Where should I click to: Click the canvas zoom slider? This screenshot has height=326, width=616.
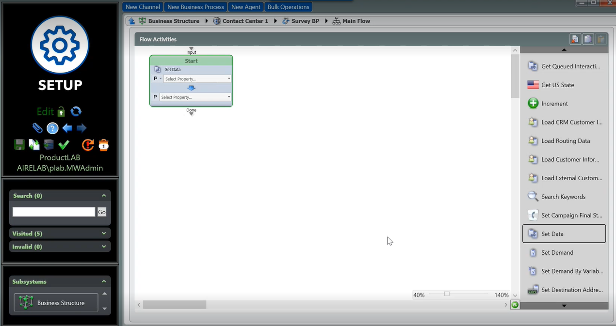[x=447, y=294]
